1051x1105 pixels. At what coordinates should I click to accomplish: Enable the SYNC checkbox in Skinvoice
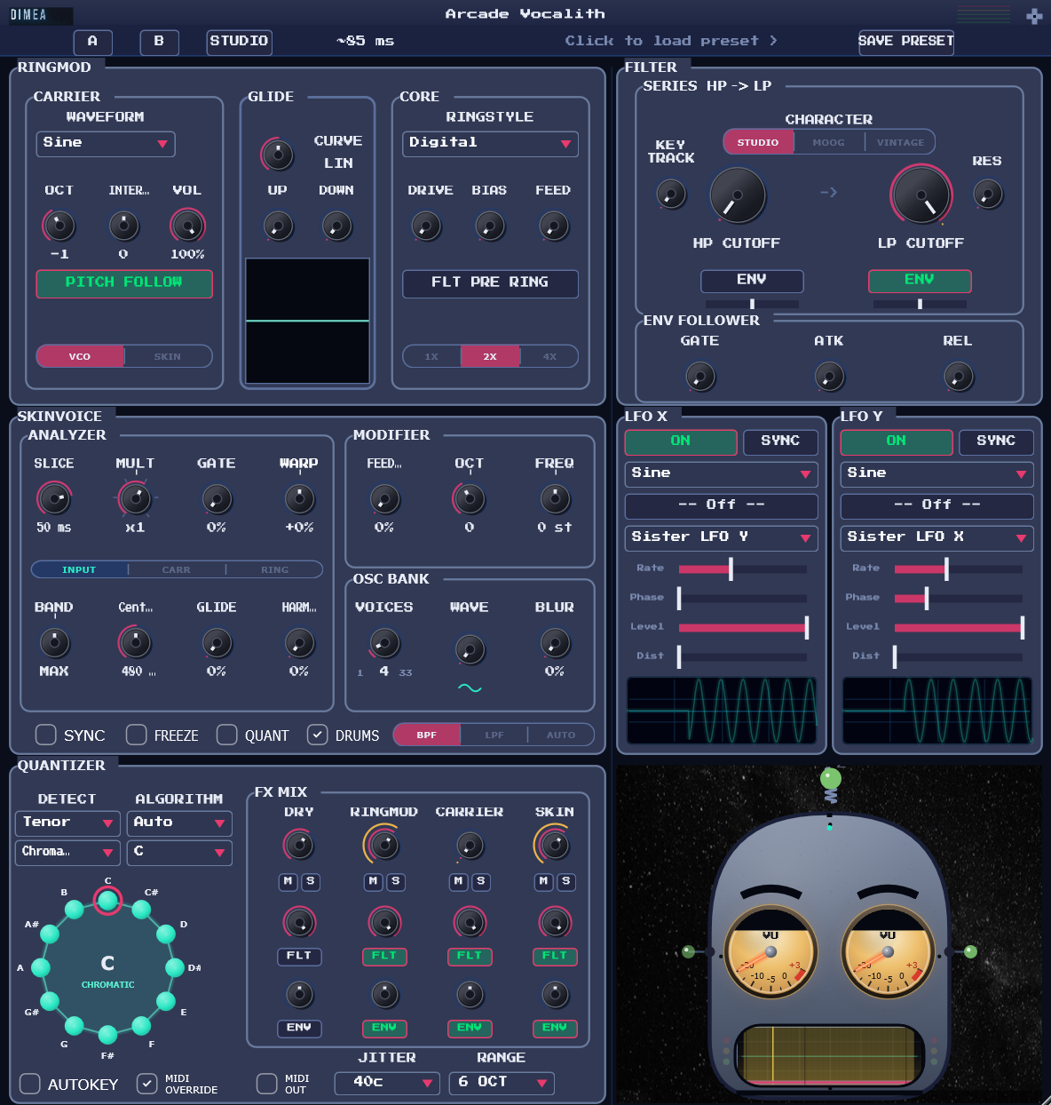click(45, 735)
